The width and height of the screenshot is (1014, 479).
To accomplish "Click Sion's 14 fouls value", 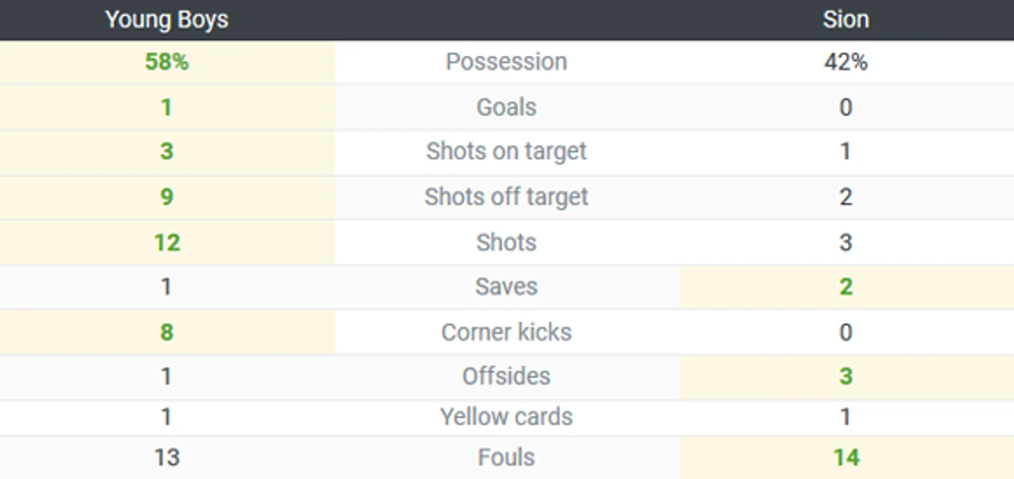I will (x=845, y=457).
